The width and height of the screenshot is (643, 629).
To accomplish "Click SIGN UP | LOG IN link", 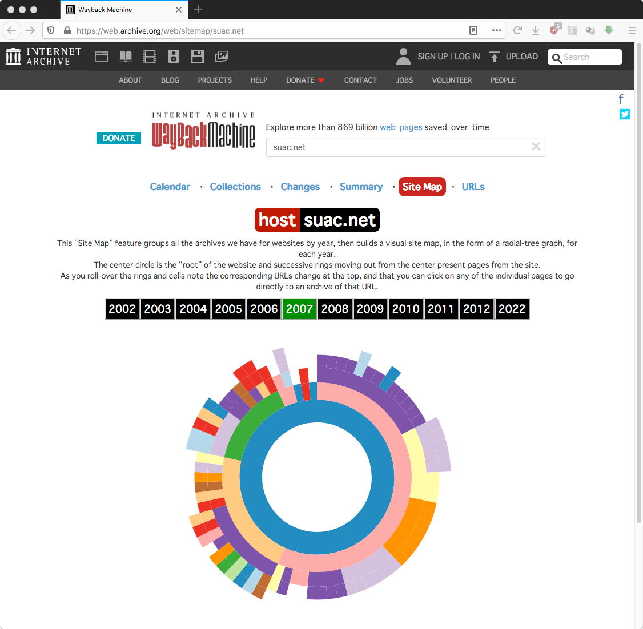I will [x=449, y=57].
